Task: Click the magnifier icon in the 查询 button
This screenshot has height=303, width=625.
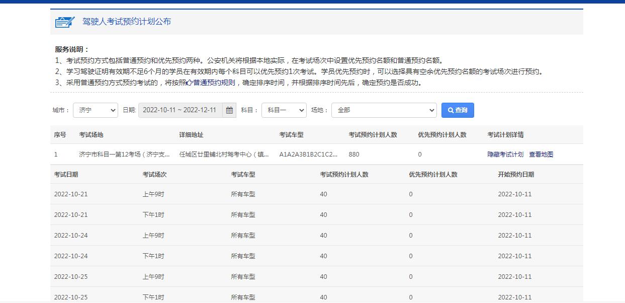Action: tap(449, 110)
